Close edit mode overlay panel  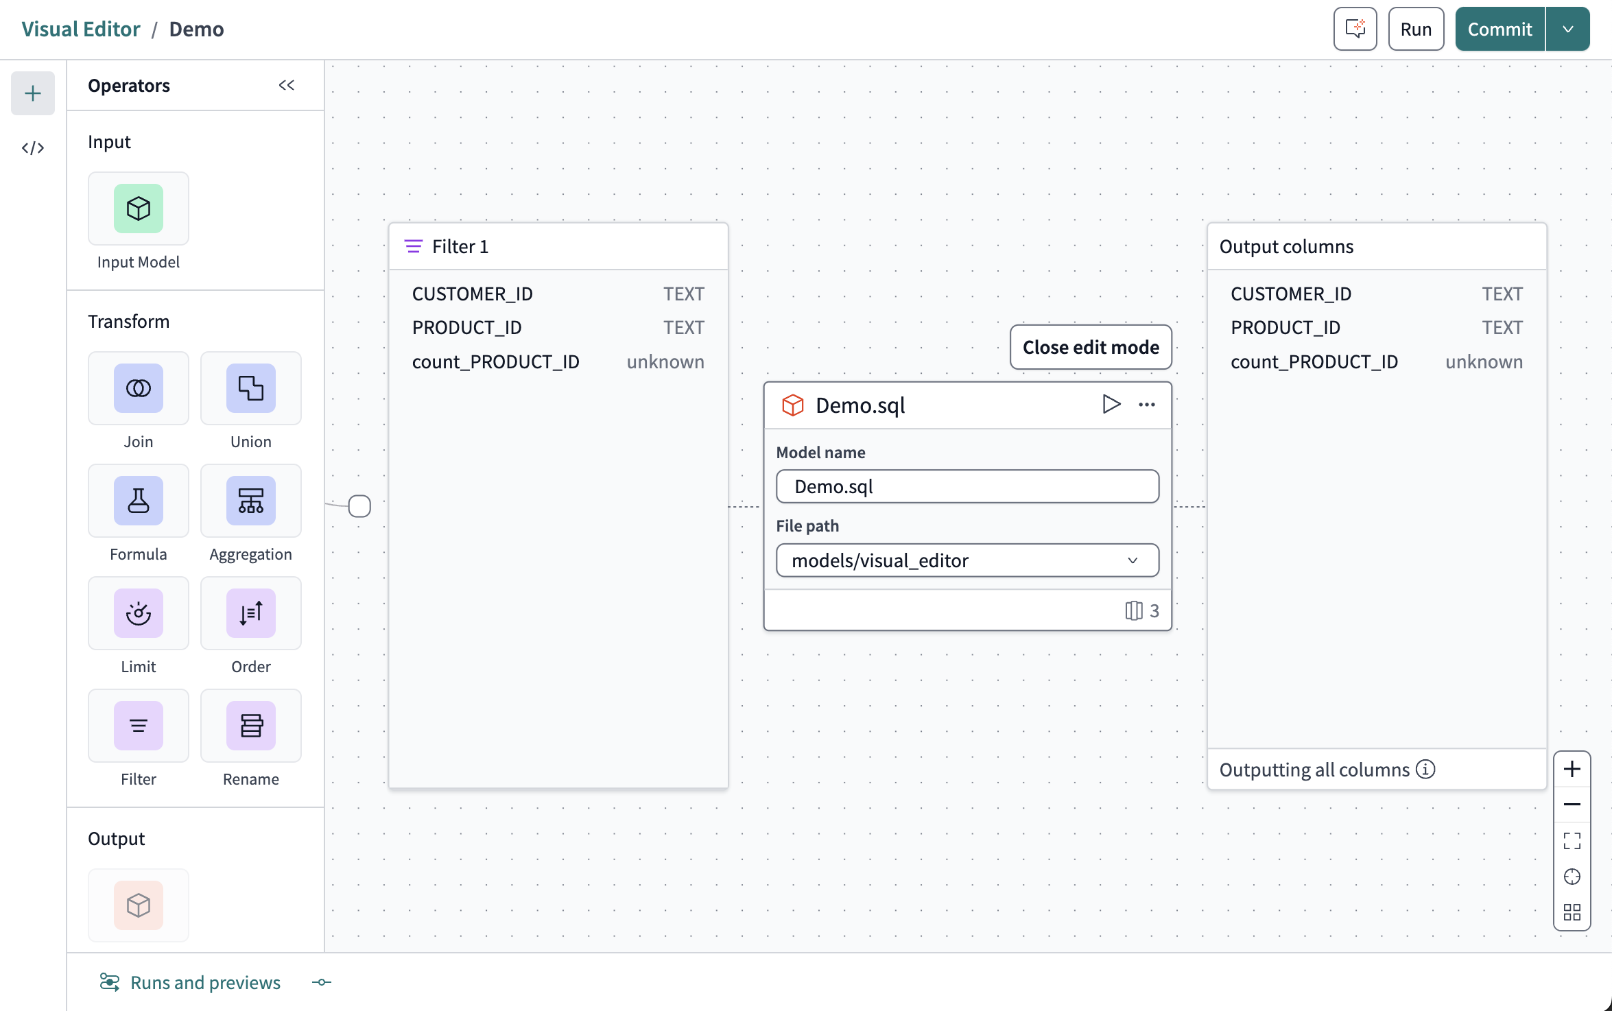tap(1090, 346)
